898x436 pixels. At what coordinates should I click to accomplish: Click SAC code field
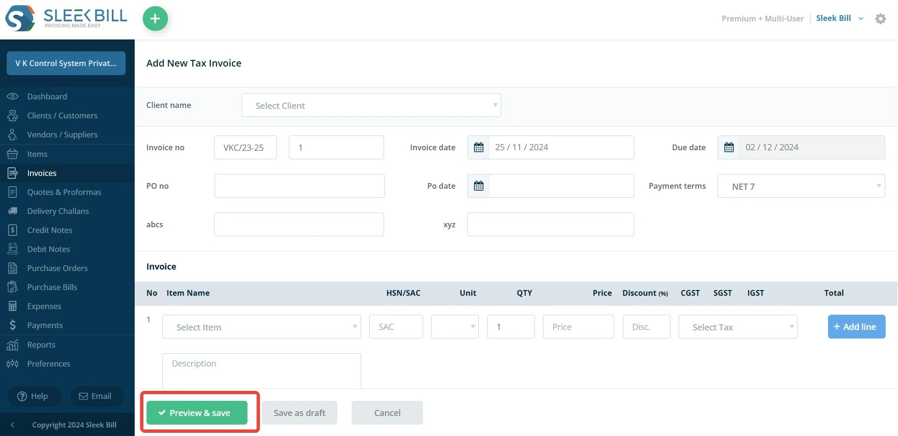[x=396, y=327]
